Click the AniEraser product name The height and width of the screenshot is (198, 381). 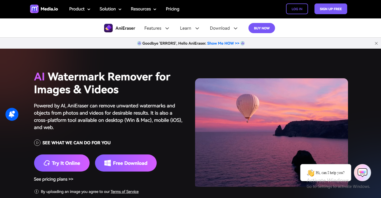125,28
